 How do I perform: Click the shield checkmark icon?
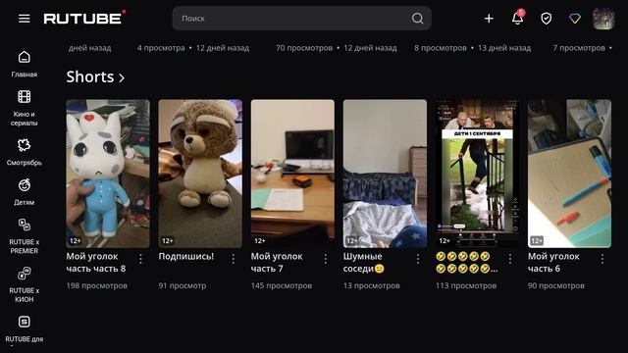[x=546, y=19]
